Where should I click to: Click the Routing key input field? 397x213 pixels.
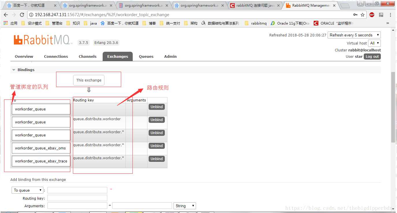click(77, 198)
